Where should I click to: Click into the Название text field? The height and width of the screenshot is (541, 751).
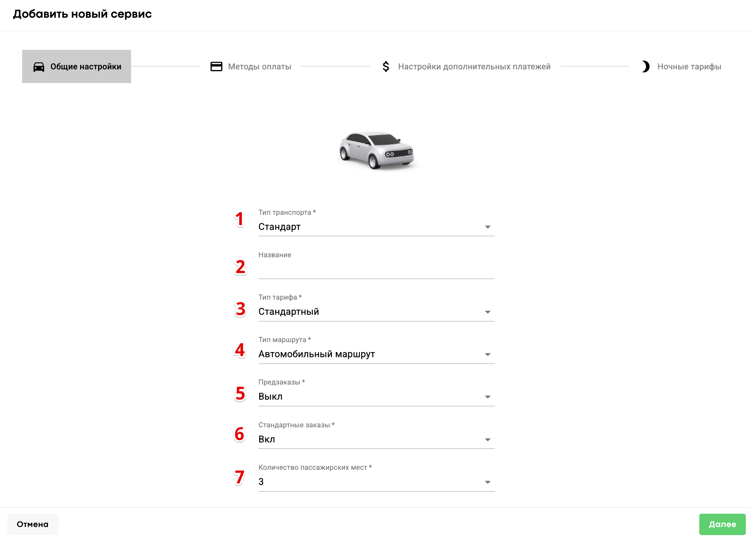pos(376,270)
